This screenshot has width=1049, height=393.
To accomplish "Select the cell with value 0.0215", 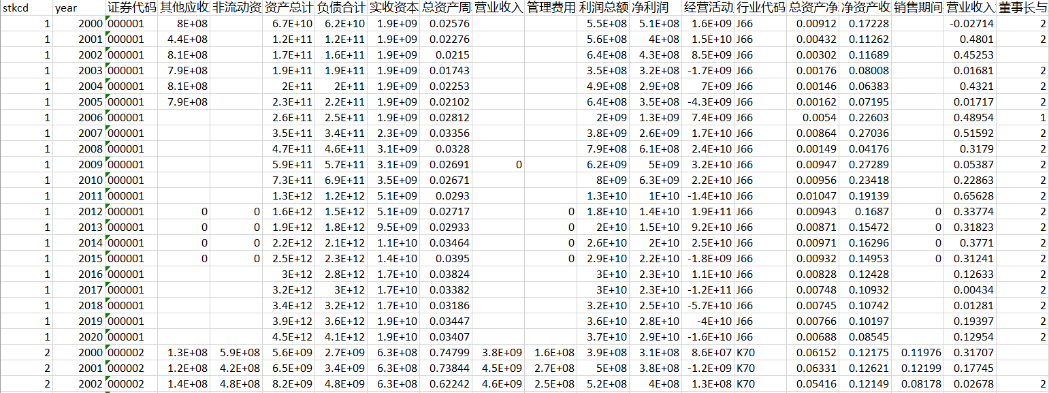I will click(x=446, y=55).
